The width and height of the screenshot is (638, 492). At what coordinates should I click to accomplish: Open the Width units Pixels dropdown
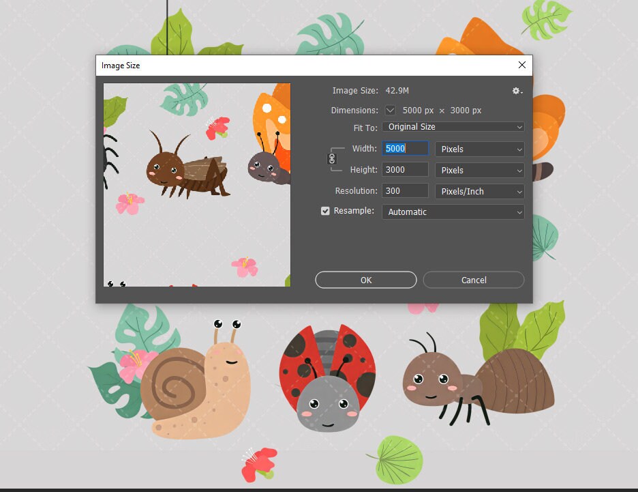point(479,149)
